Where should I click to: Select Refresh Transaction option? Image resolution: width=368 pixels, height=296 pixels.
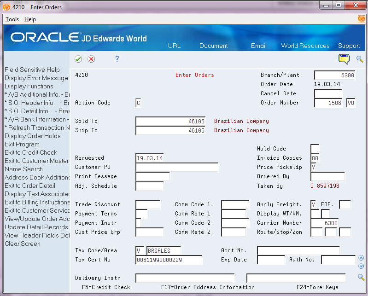coord(37,128)
